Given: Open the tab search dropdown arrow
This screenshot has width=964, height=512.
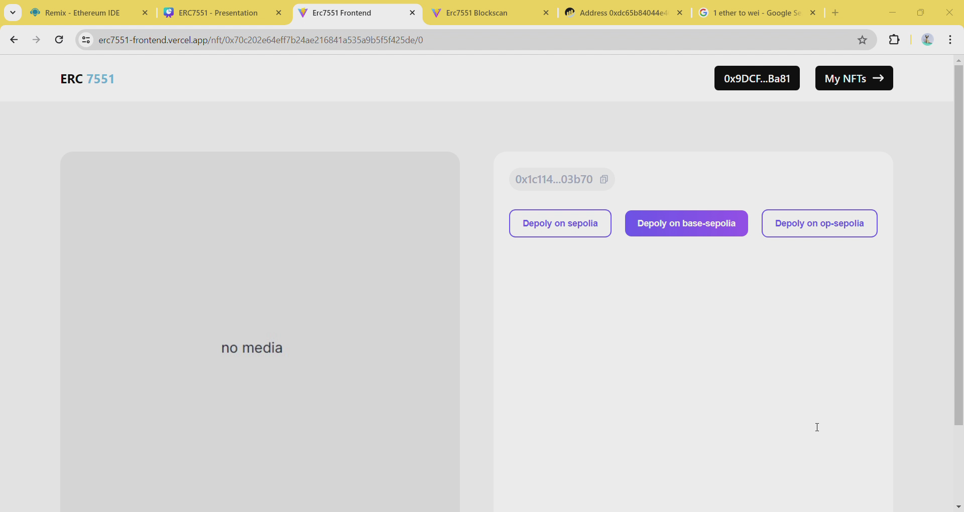Looking at the screenshot, I should click(x=13, y=13).
